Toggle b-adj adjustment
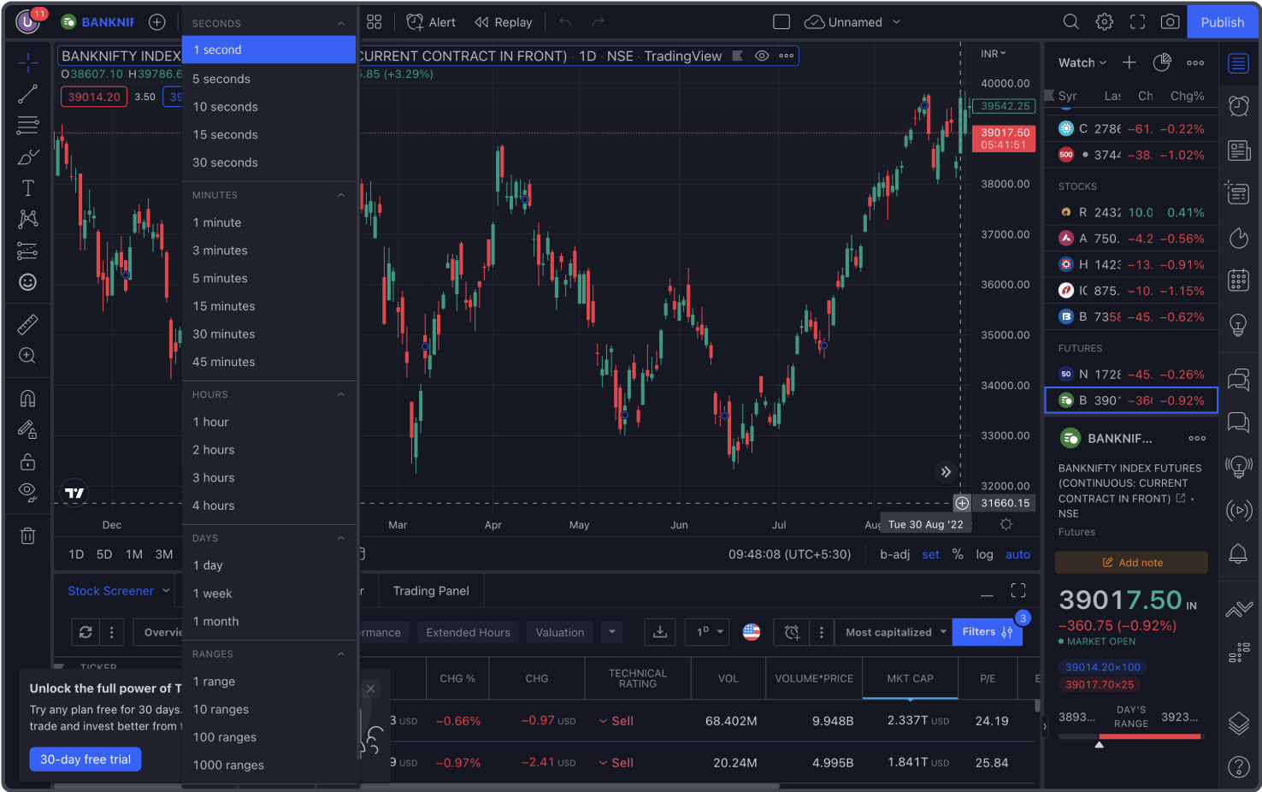 (x=894, y=554)
